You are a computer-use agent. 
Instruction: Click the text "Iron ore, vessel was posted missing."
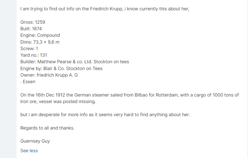coord(58,102)
